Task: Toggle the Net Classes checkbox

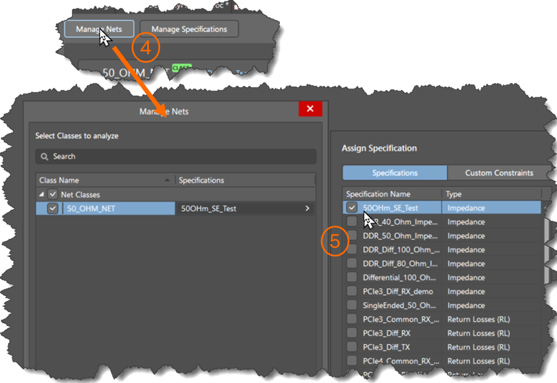Action: coord(53,194)
